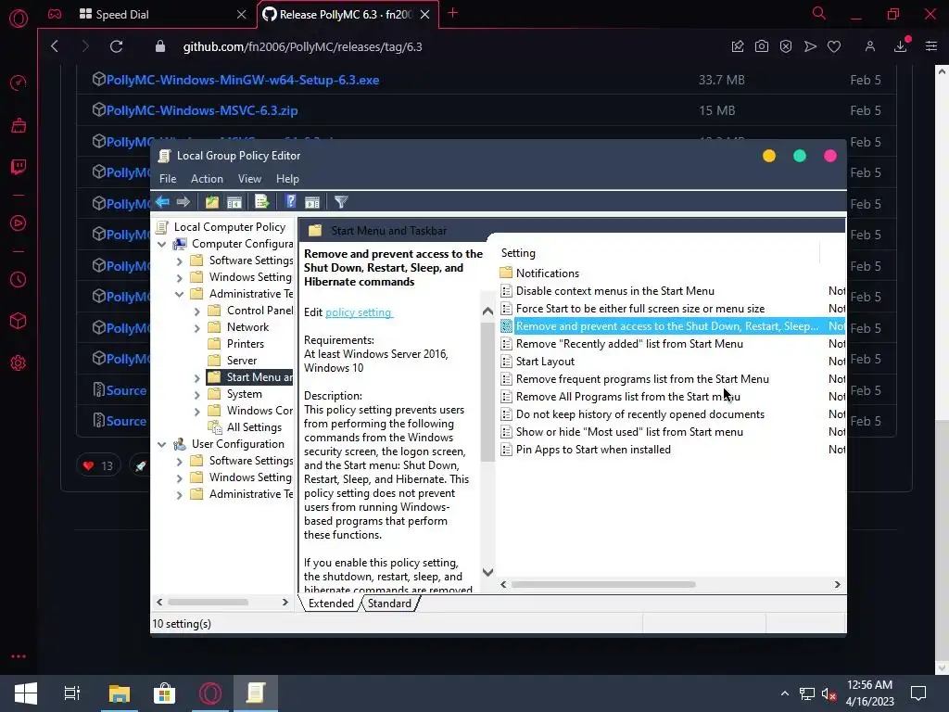Click the description pane scroll down arrow
Screen dimensions: 949x712
point(487,572)
